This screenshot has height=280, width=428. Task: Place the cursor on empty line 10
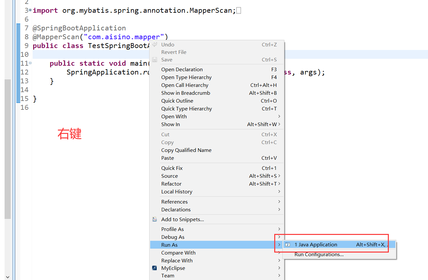pyautogui.click(x=91, y=55)
